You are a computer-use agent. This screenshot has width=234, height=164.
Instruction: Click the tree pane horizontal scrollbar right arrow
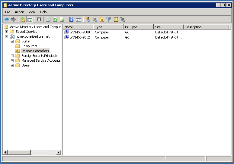pos(58,153)
